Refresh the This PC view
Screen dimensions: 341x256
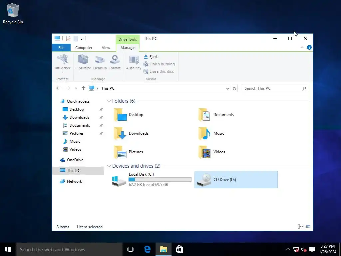(x=234, y=88)
